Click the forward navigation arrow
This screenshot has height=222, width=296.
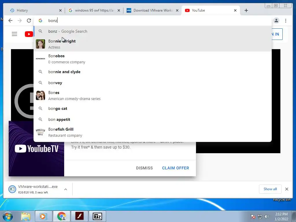(20, 21)
